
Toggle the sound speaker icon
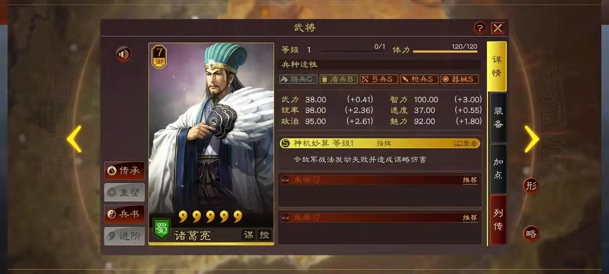click(x=124, y=54)
